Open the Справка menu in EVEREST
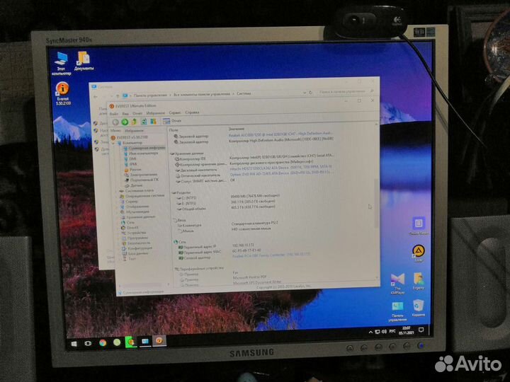 [192, 112]
